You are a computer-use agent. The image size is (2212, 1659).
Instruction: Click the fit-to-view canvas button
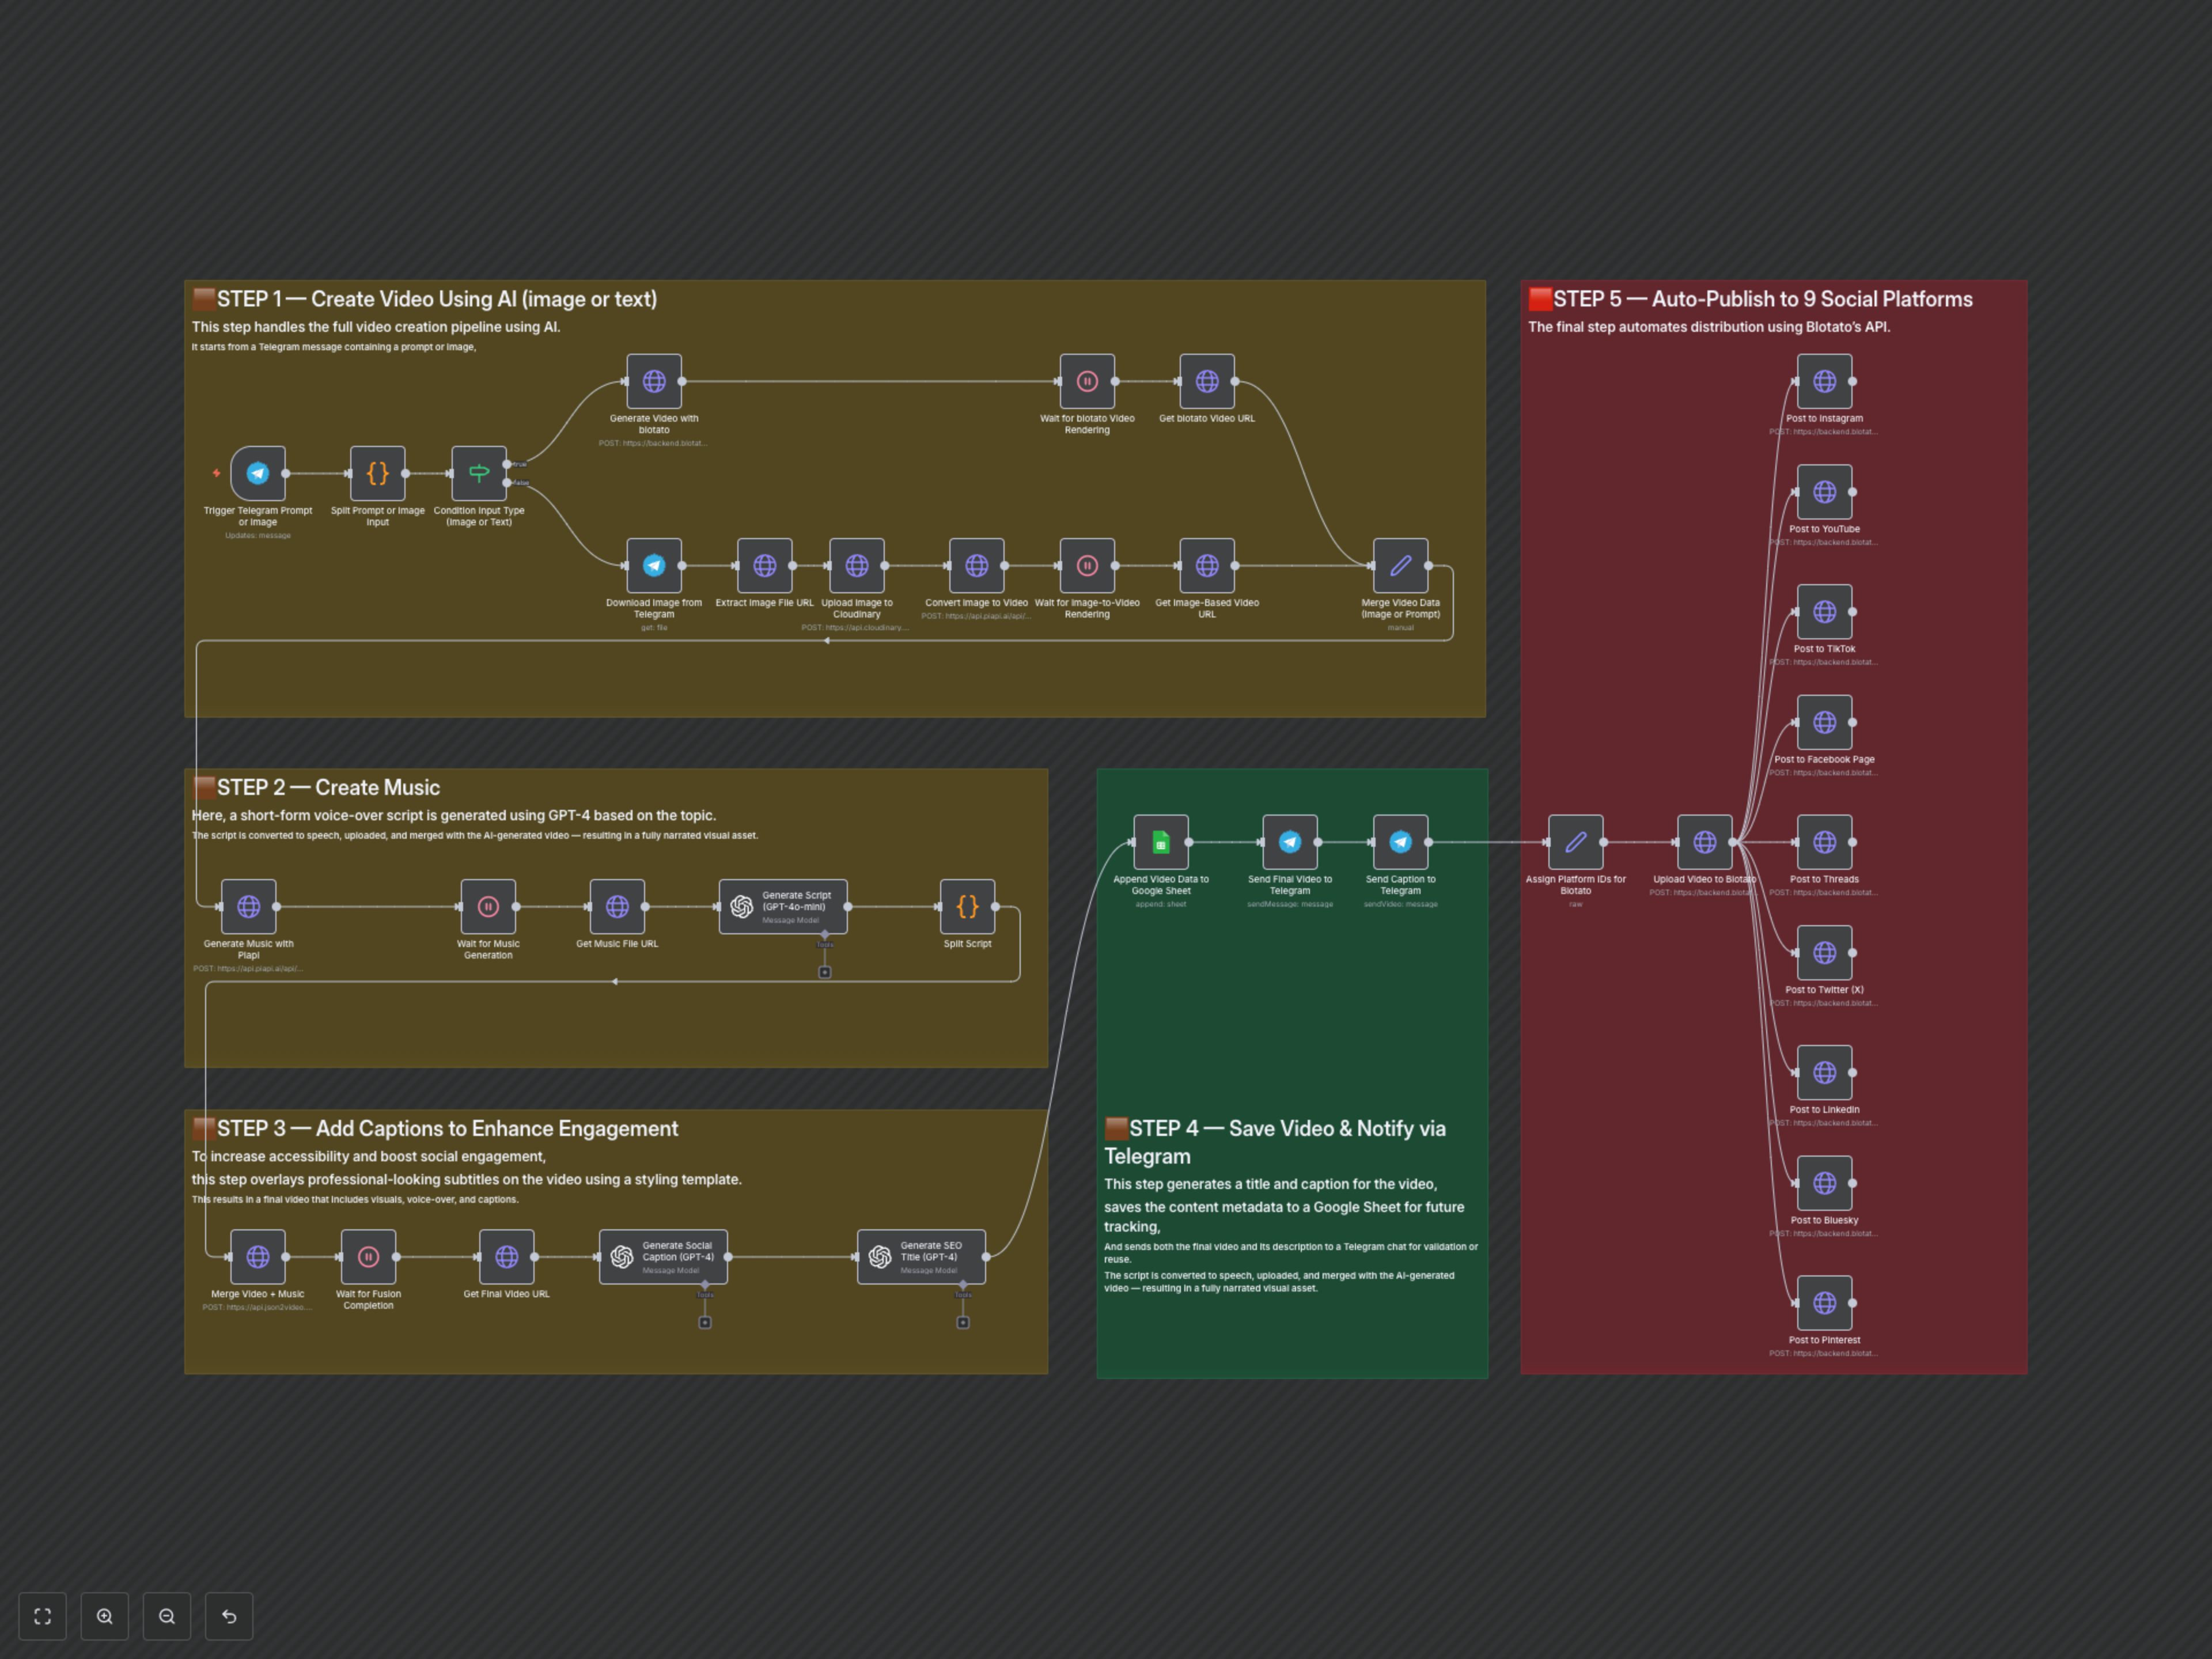point(42,1616)
